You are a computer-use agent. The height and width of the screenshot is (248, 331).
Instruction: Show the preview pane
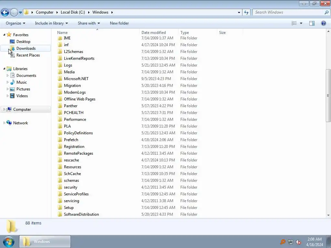pyautogui.click(x=312, y=23)
